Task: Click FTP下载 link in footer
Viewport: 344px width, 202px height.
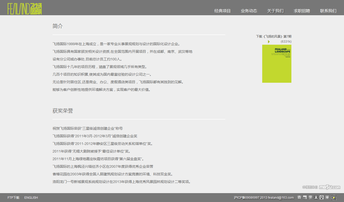Action: click(13, 198)
